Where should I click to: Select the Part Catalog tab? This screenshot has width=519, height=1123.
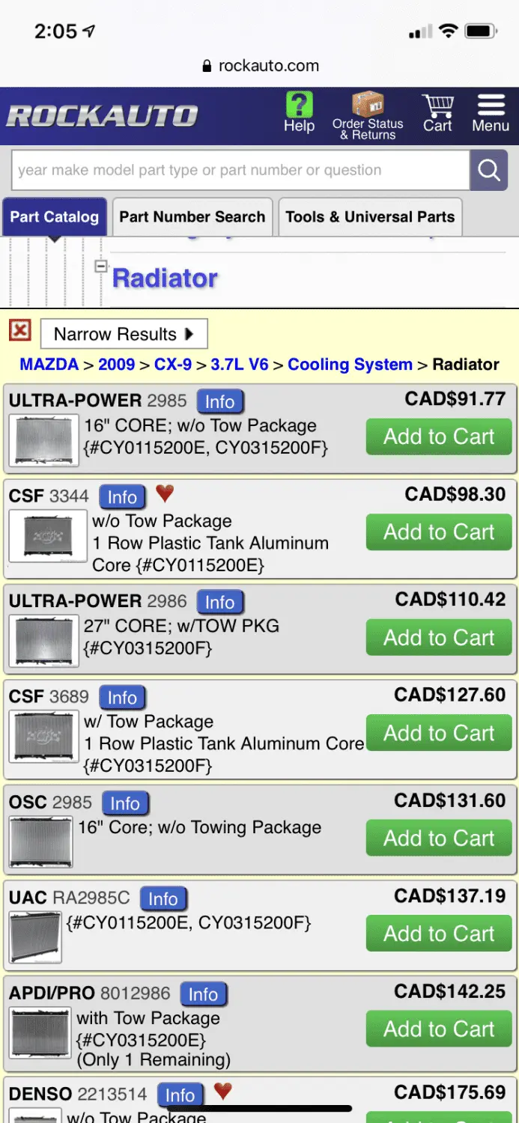tap(54, 217)
